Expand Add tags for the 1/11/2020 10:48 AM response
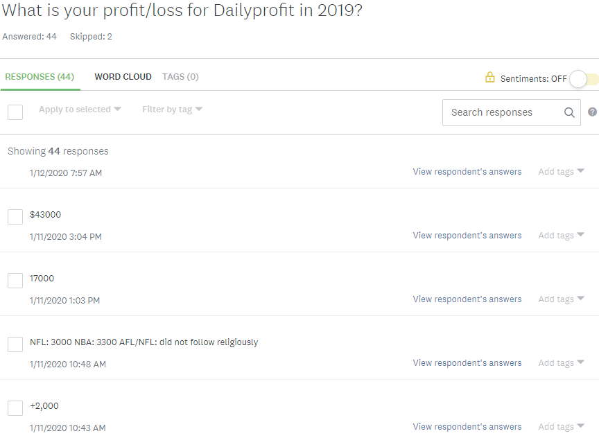 (x=561, y=363)
